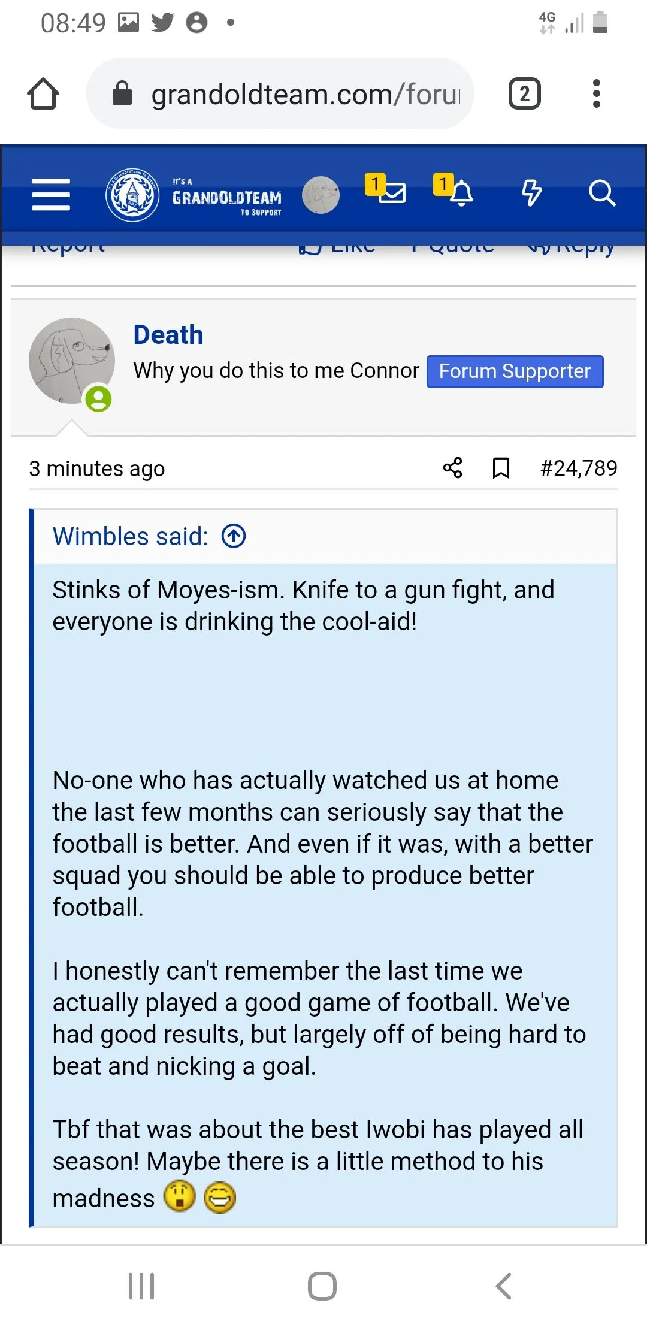This screenshot has height=1330, width=647.
Task: Jump to Wimbles' original quoted post
Action: click(x=234, y=536)
